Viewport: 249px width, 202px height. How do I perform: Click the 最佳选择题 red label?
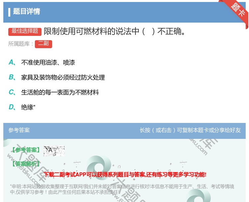(x=25, y=31)
